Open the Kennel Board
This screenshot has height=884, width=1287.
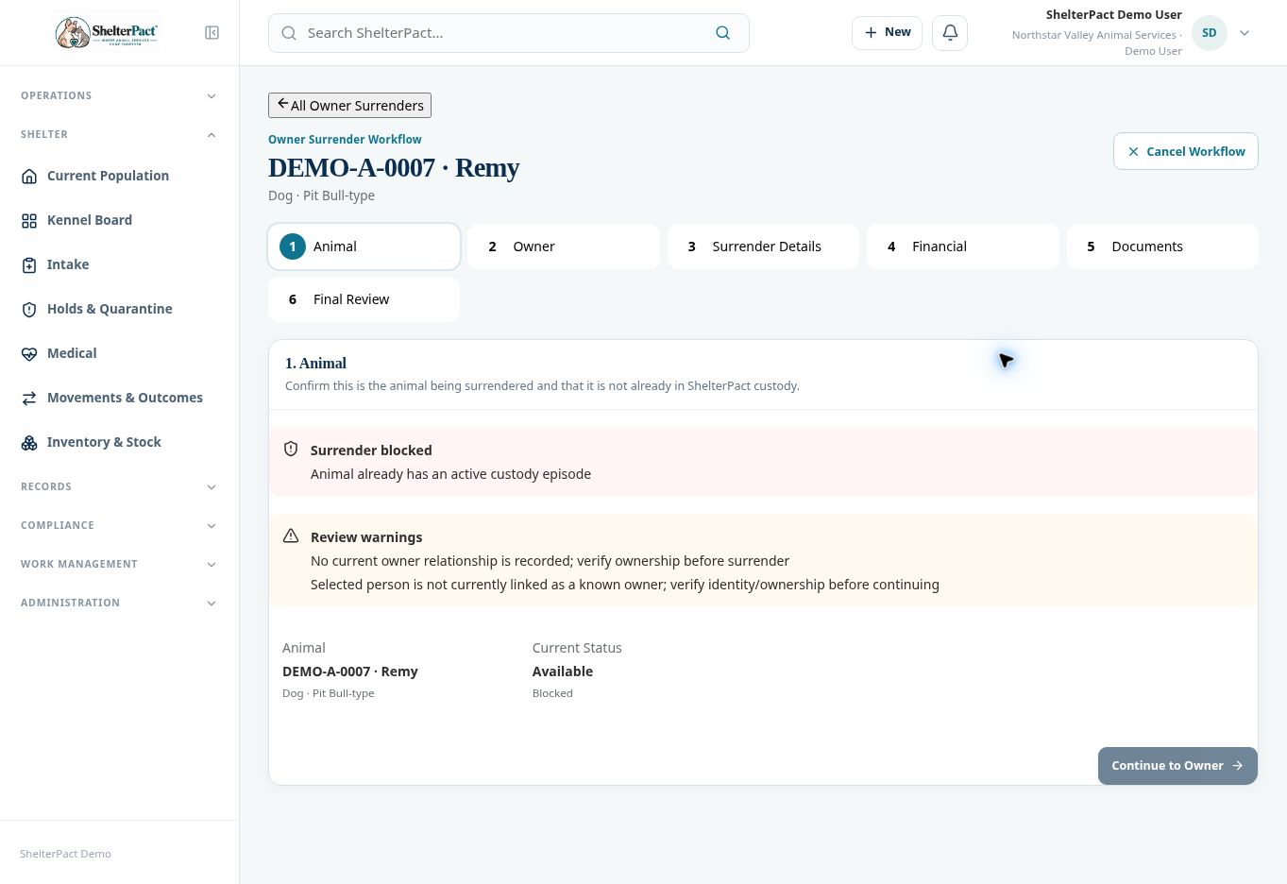pos(119,220)
